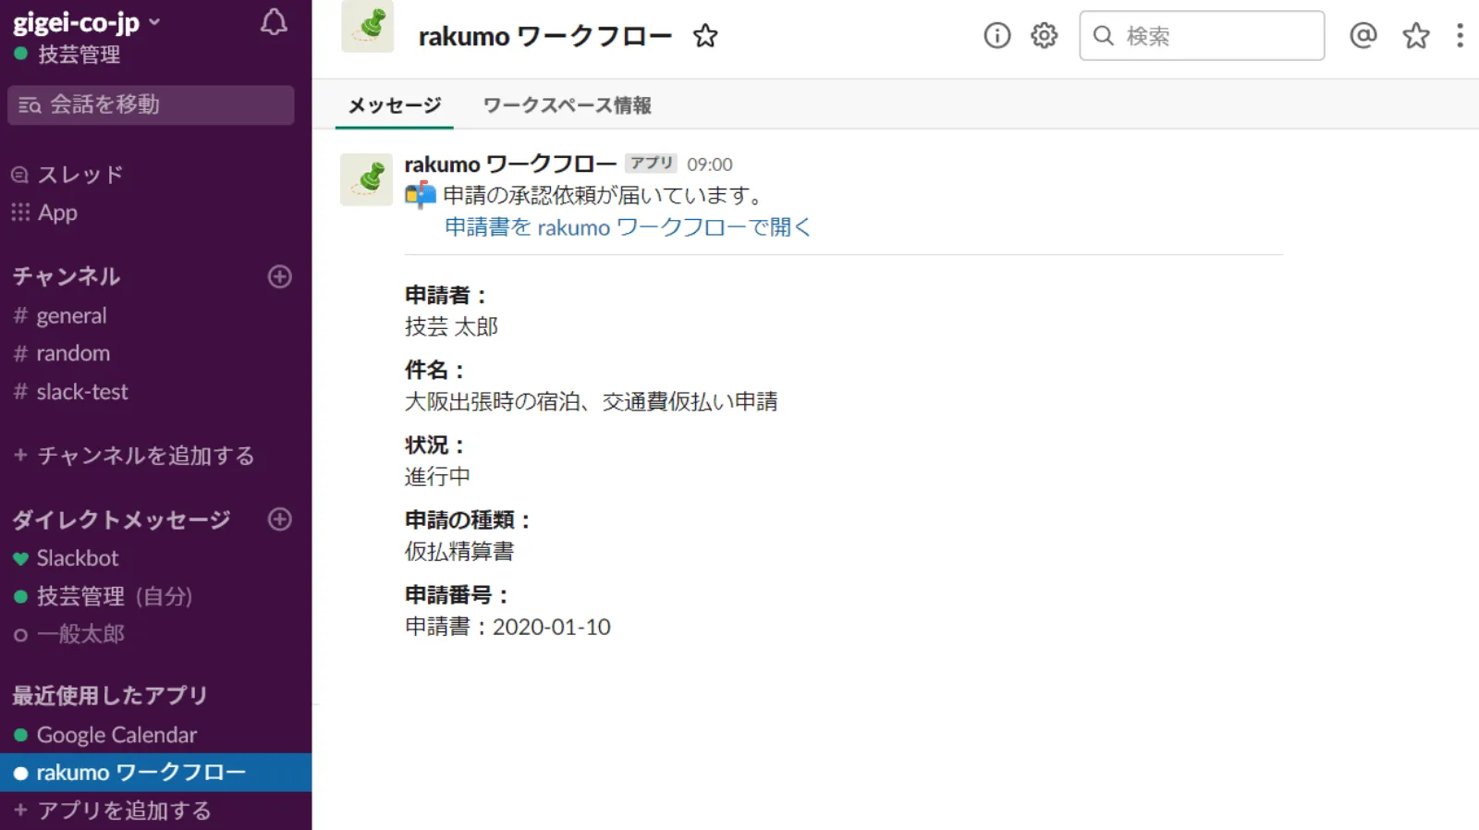Switch to the メッセージ tab
This screenshot has width=1479, height=830.
pyautogui.click(x=395, y=105)
